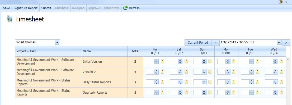Click hours field for Quarterly Reports Fri 03/01
292x105 pixels.
click(x=150, y=92)
